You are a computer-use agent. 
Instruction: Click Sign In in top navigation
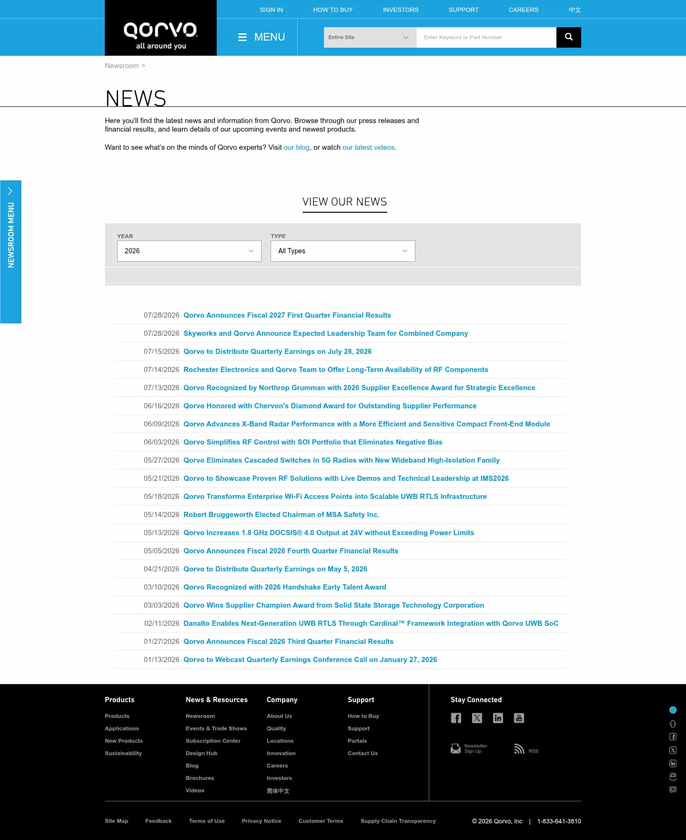tap(271, 10)
